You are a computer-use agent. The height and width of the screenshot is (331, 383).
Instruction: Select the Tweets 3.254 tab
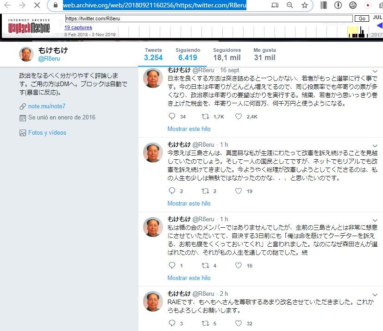pos(153,54)
